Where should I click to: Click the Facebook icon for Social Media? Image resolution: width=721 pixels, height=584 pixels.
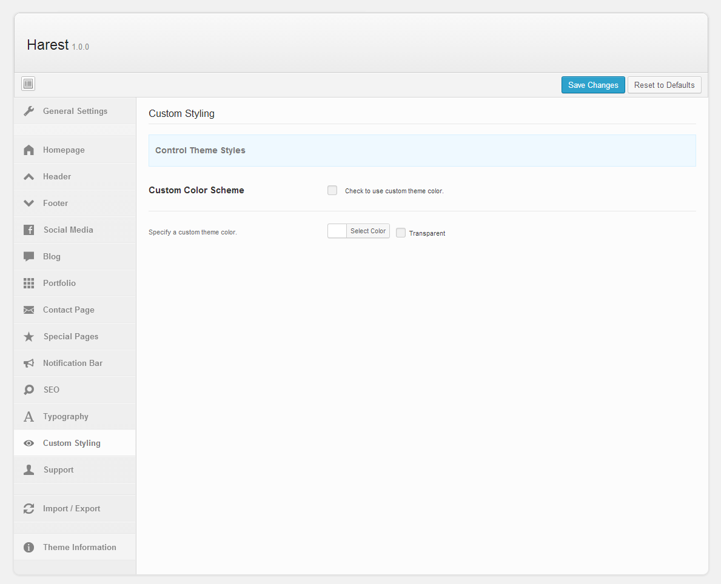click(x=29, y=230)
